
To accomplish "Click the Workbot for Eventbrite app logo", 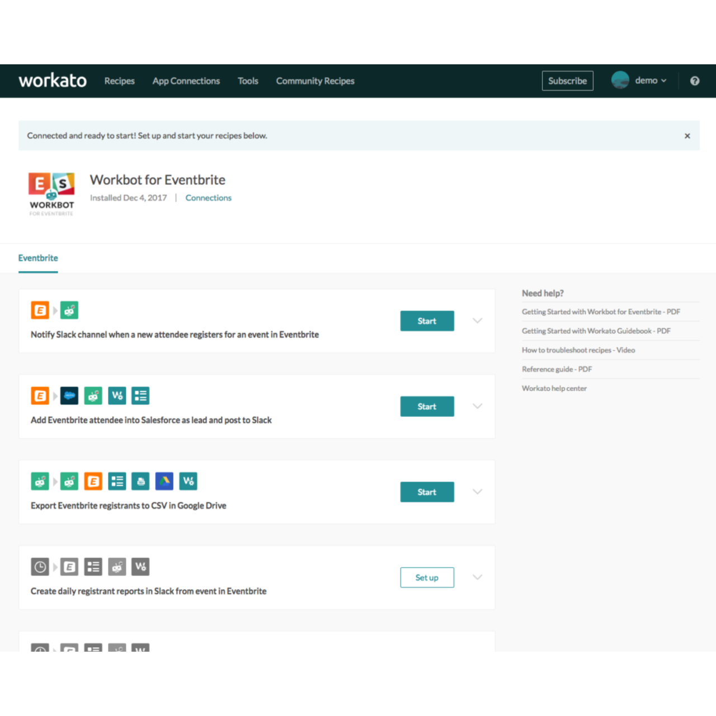I will point(51,194).
